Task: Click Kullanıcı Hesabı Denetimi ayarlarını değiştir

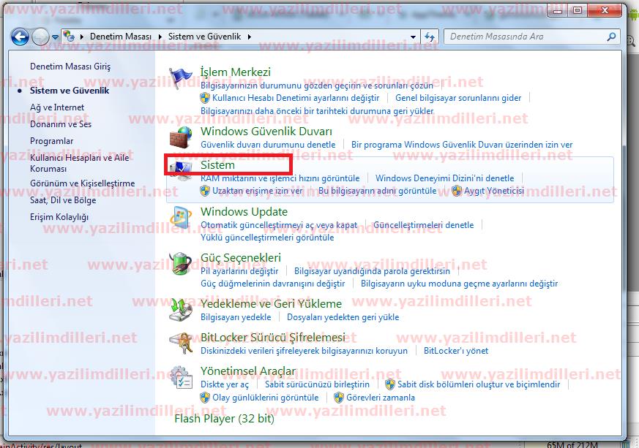Action: pos(296,98)
